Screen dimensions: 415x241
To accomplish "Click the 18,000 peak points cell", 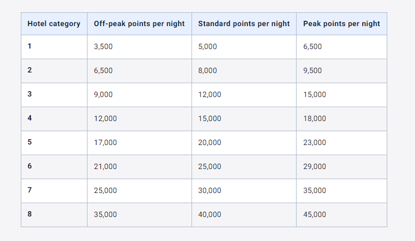I will (314, 119).
